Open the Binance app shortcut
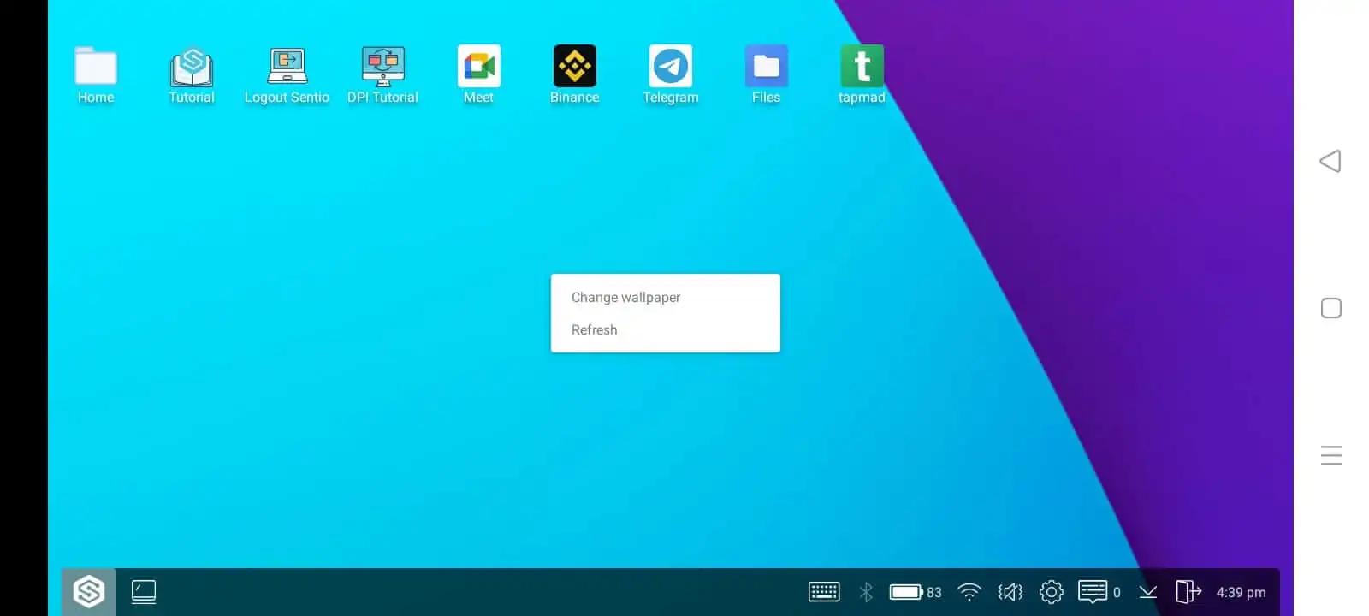Image resolution: width=1369 pixels, height=616 pixels. click(x=574, y=67)
